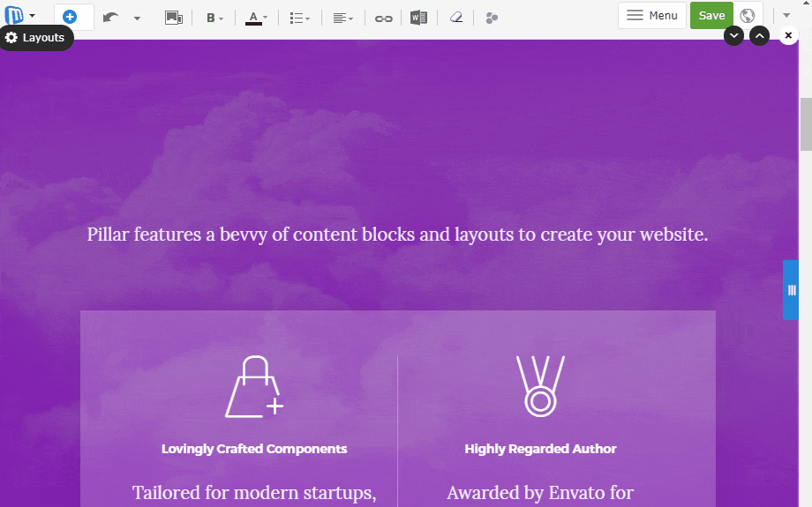Open the list formatting dropdown
The height and width of the screenshot is (507, 812).
pyautogui.click(x=299, y=19)
